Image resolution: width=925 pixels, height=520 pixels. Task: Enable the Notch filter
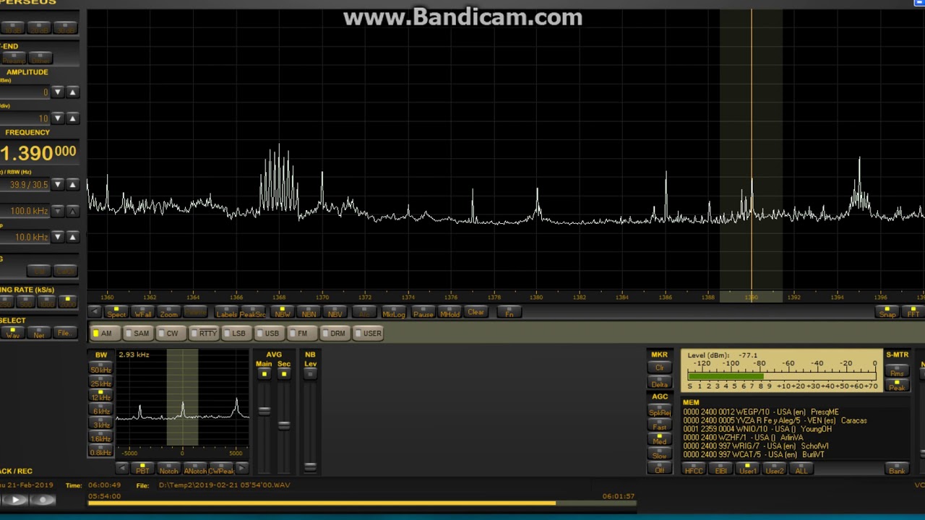point(168,469)
